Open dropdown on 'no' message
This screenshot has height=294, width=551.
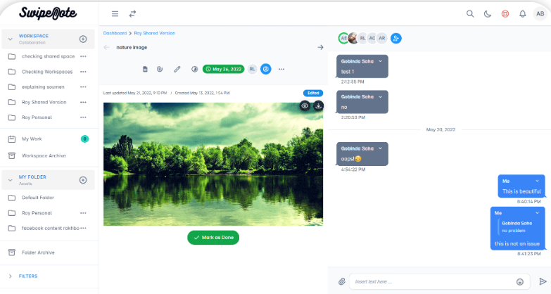[x=380, y=96]
